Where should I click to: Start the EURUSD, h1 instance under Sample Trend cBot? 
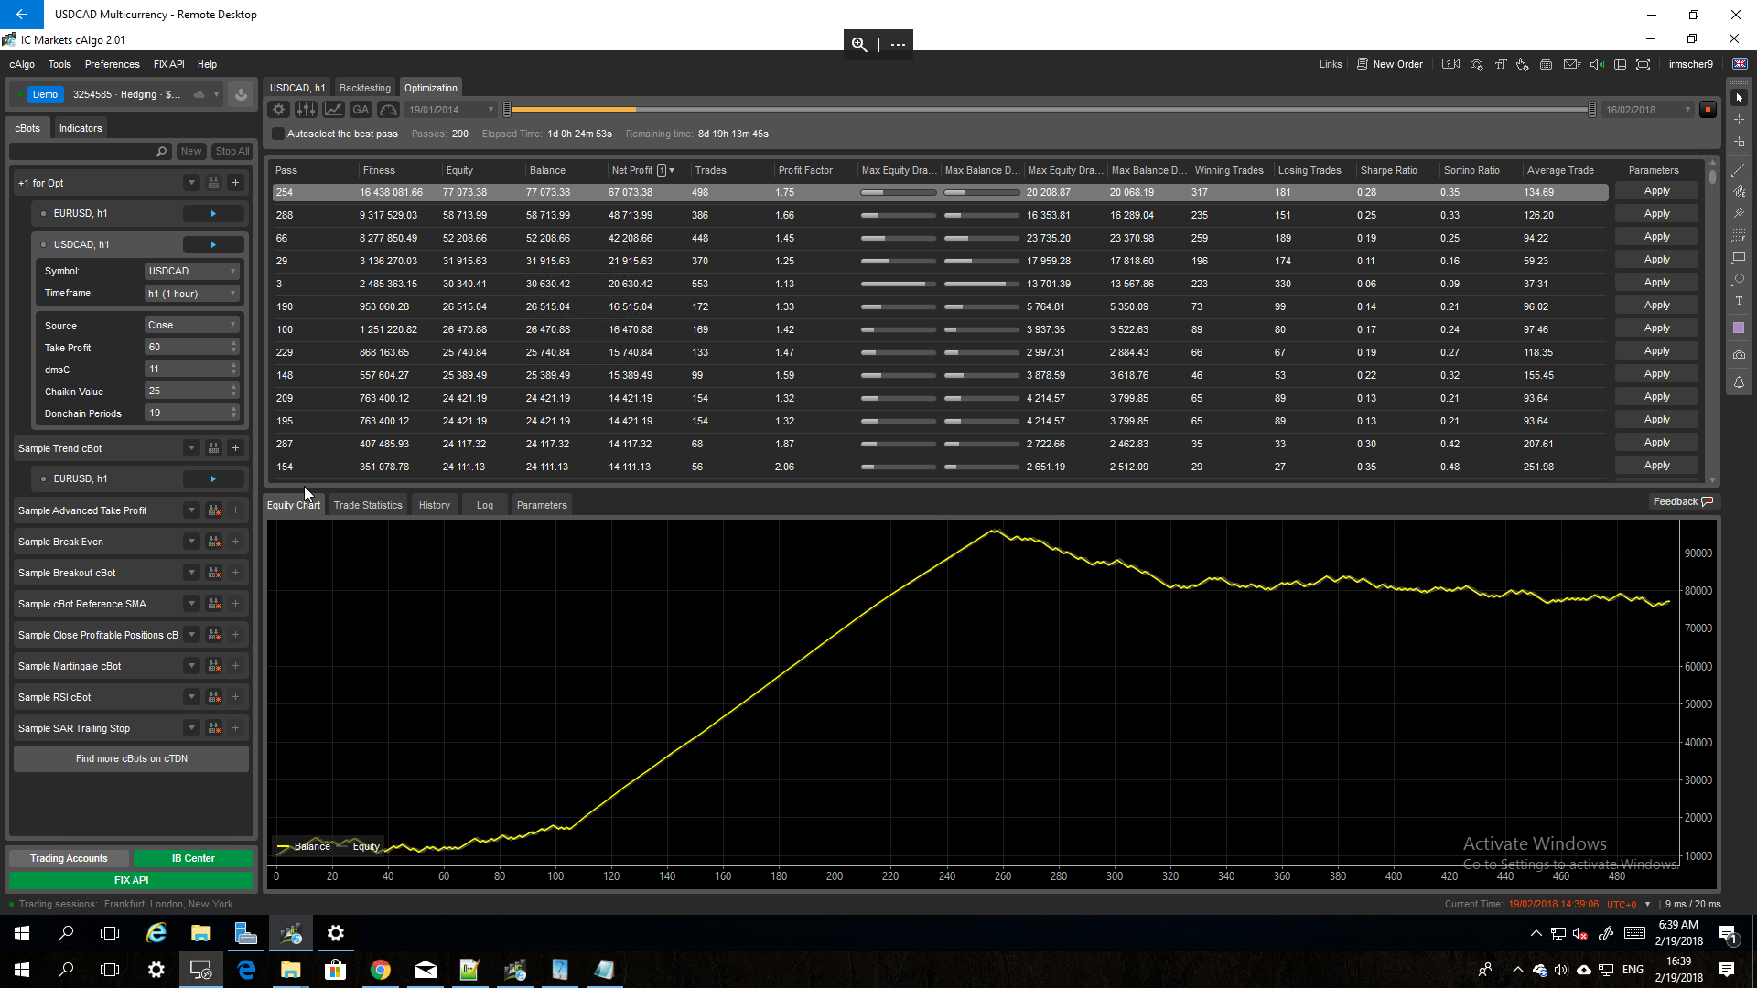click(x=213, y=479)
